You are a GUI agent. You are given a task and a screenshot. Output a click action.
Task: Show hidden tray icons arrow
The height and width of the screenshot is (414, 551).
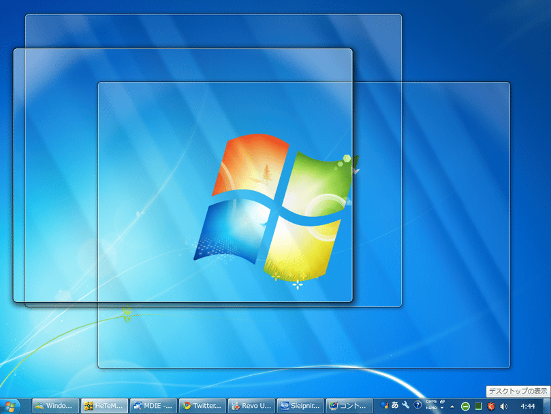(x=452, y=406)
